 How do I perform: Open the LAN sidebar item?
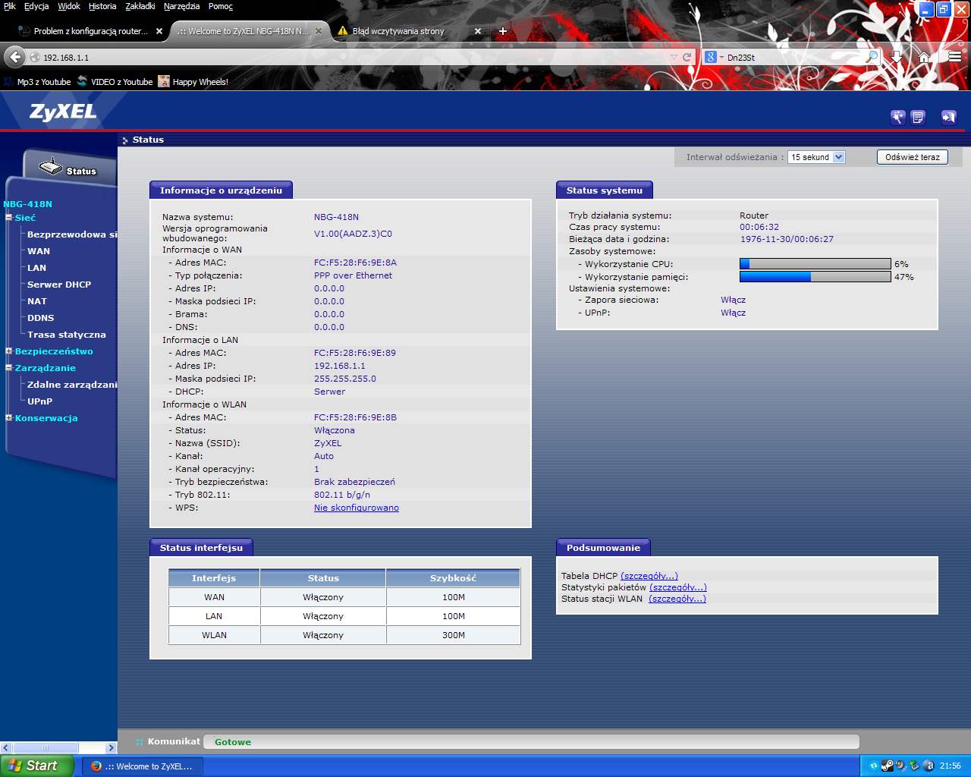37,268
